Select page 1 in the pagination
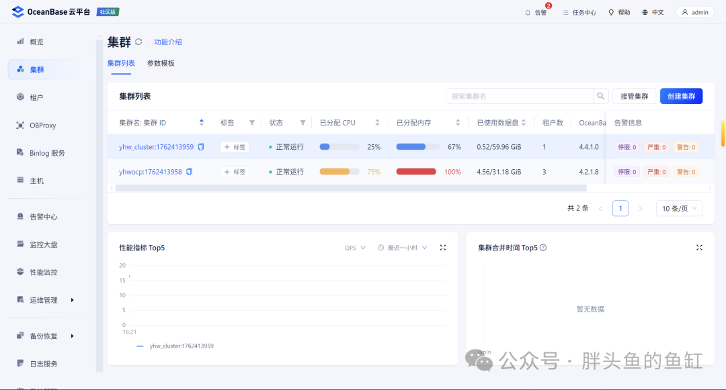The height and width of the screenshot is (390, 726). coord(620,208)
